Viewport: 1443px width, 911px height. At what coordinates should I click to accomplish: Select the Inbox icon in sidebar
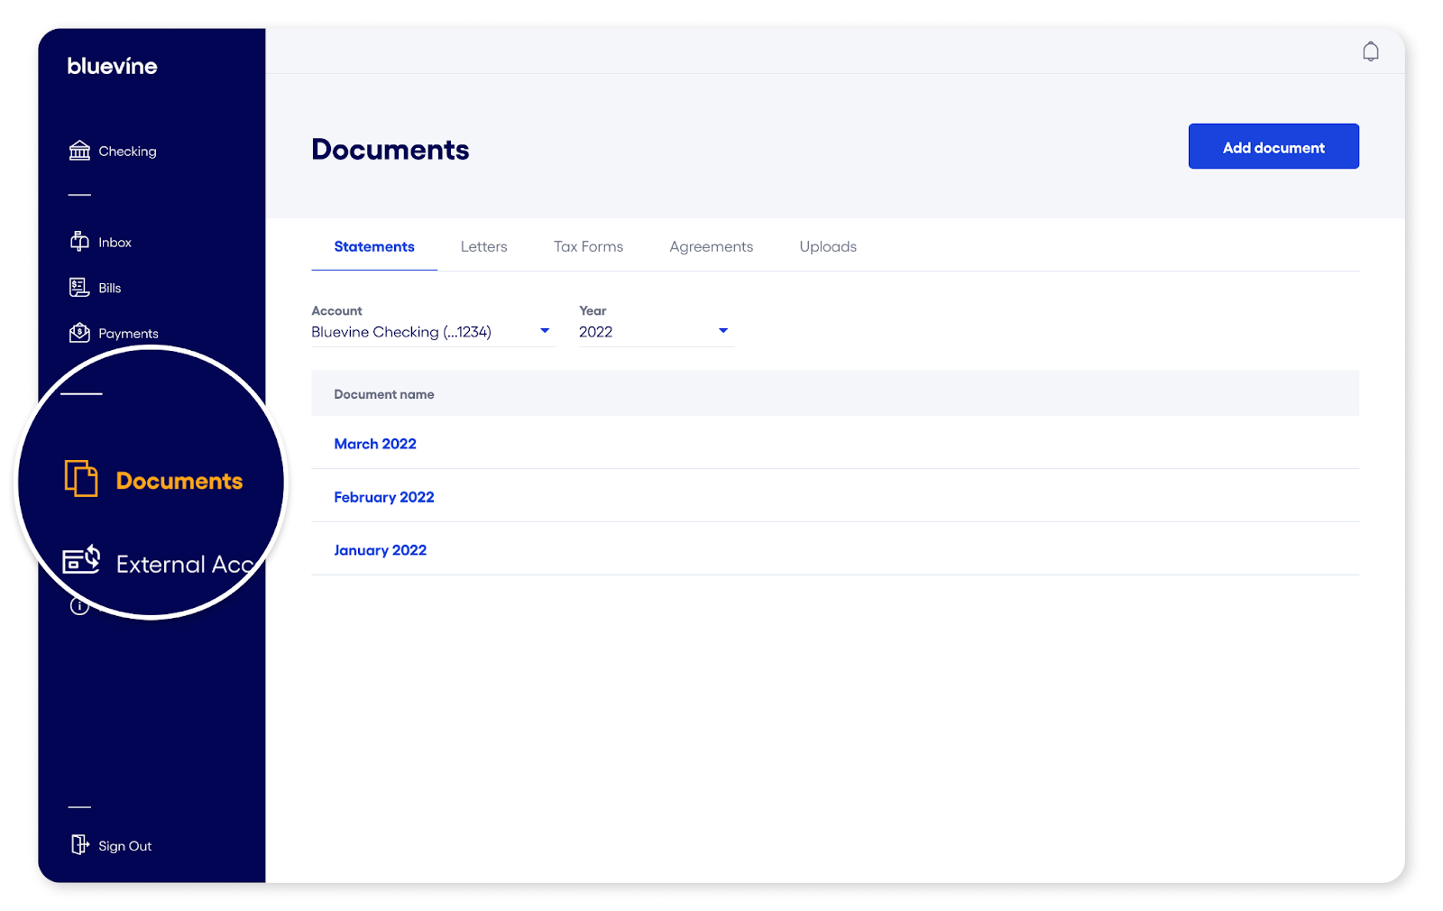(79, 241)
